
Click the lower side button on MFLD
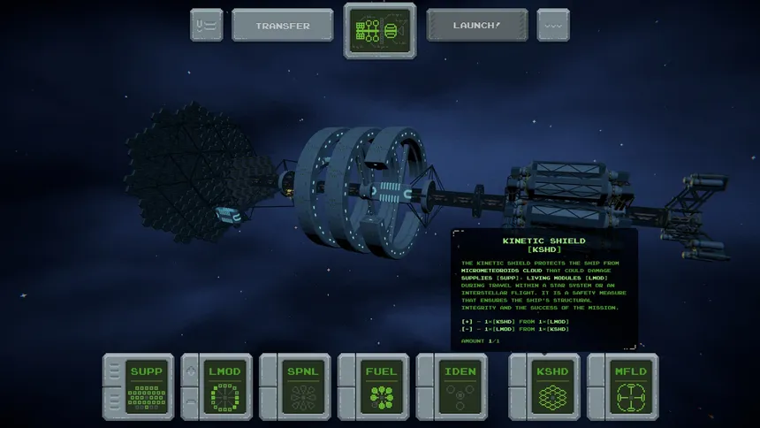tap(597, 401)
